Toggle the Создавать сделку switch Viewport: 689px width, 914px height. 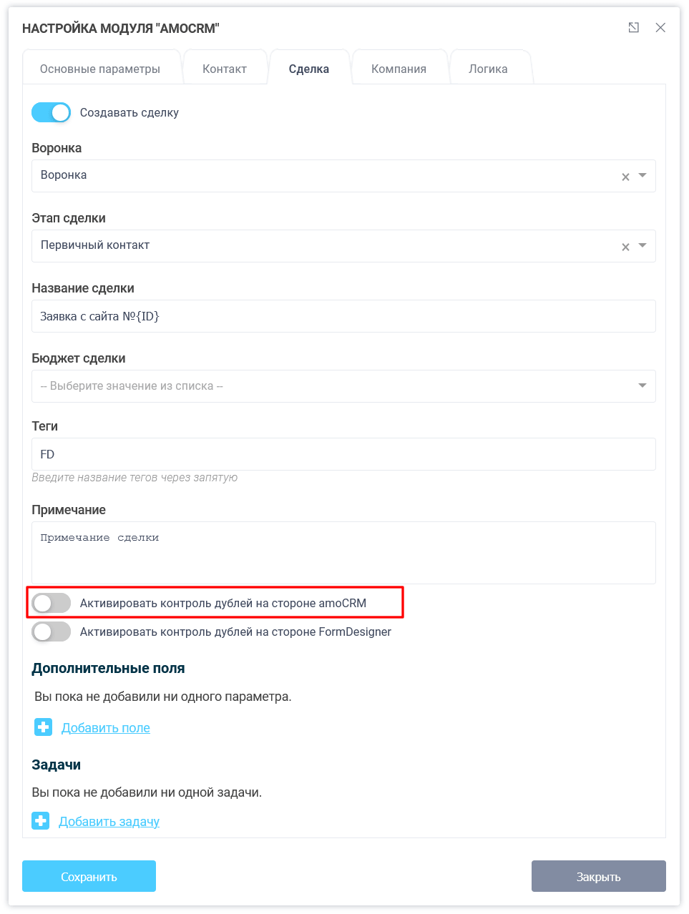[x=52, y=112]
